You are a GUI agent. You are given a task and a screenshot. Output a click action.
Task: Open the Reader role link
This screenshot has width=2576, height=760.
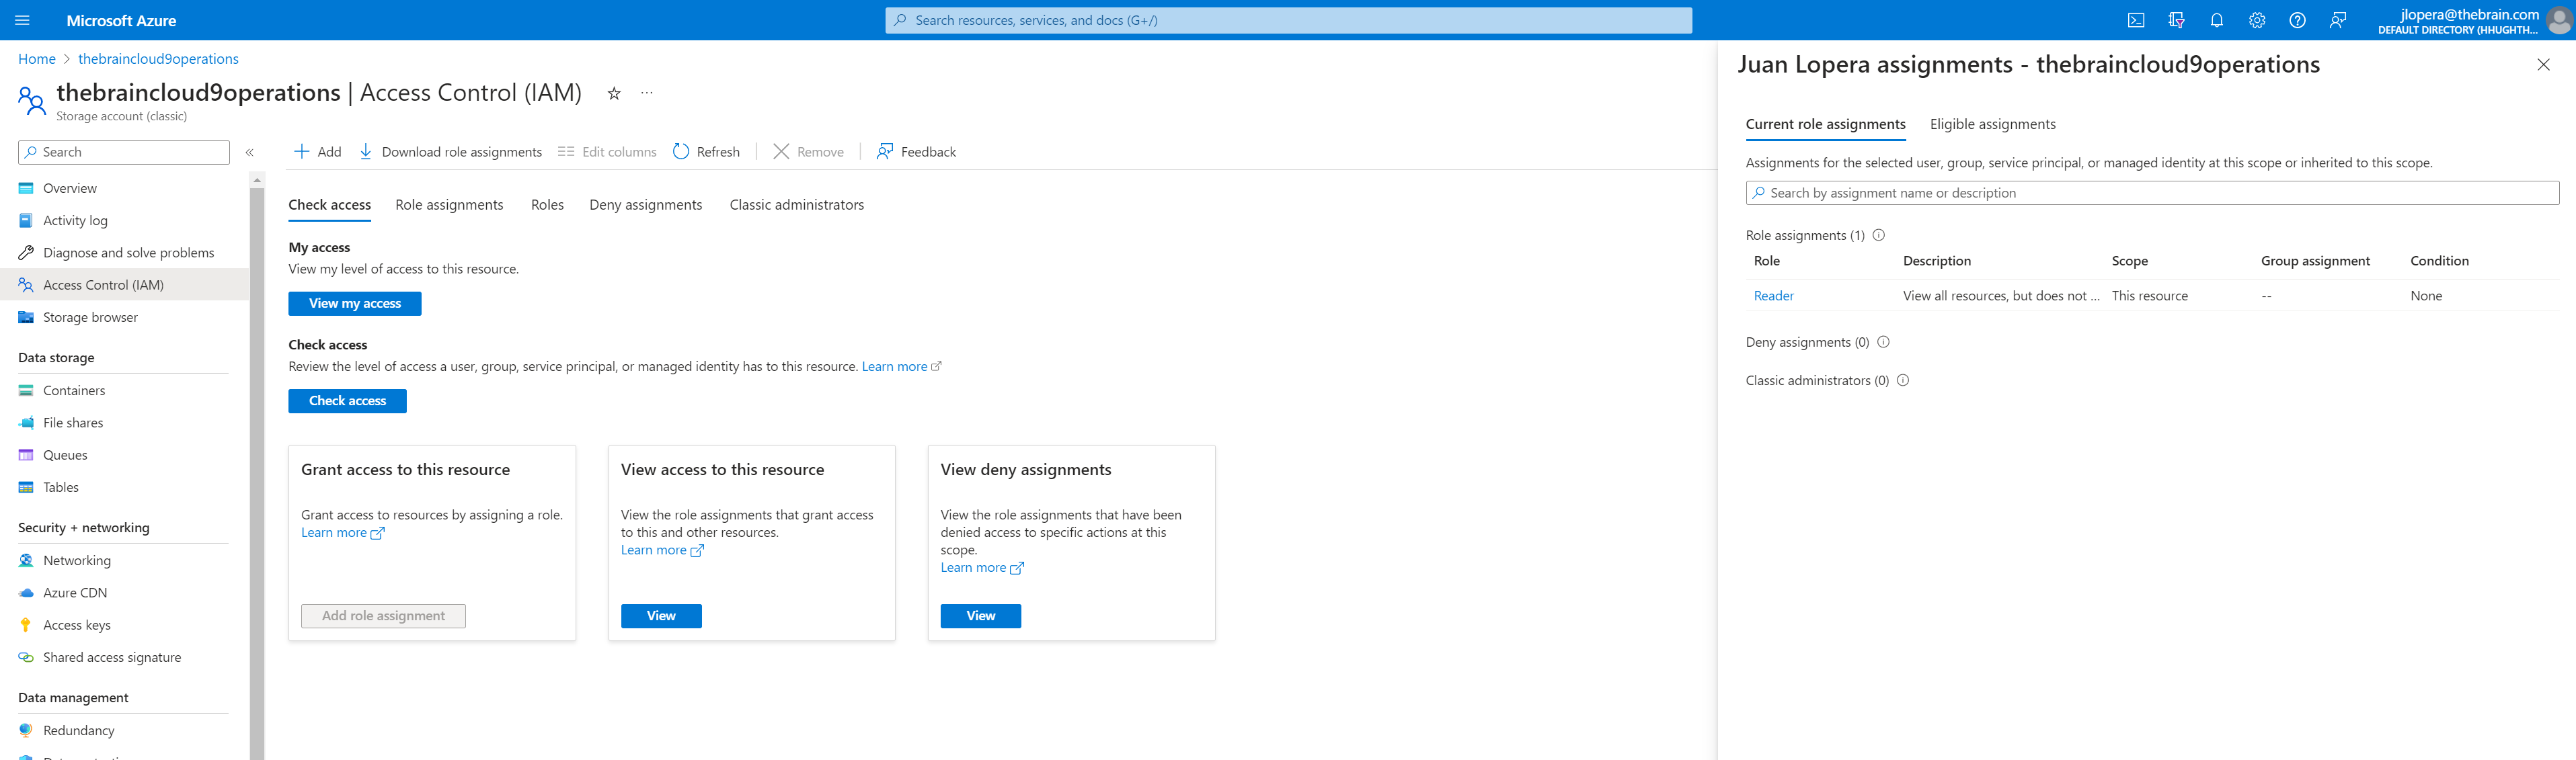[x=1773, y=295]
